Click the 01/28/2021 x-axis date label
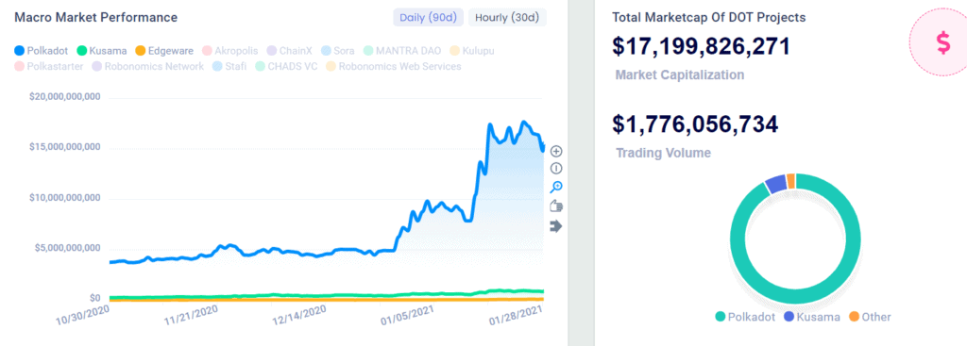The height and width of the screenshot is (346, 967). (x=517, y=315)
